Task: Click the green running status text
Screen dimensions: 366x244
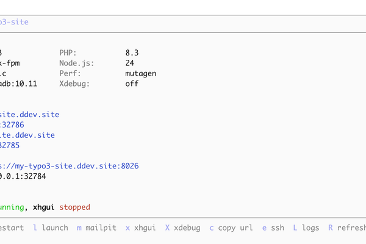Action: pyautogui.click(x=12, y=207)
